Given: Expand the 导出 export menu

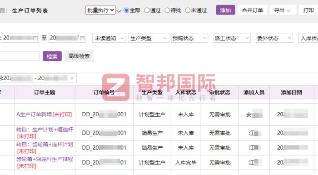Looking at the screenshot, I should pyautogui.click(x=283, y=10).
